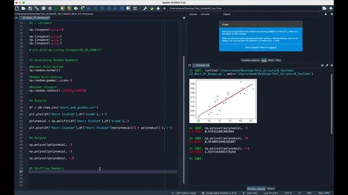Screen dimensions: 348x195
Task: Maximize the current pane
Action: [128, 9]
